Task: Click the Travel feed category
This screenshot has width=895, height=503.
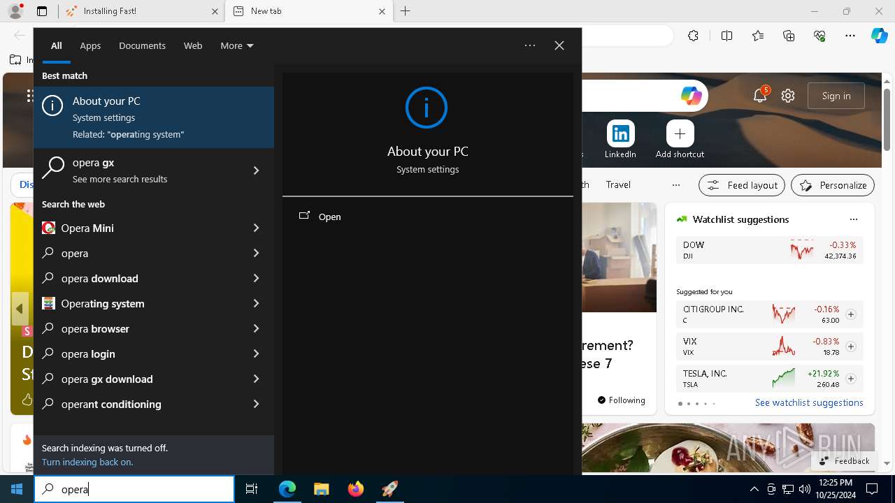Action: [x=618, y=184]
